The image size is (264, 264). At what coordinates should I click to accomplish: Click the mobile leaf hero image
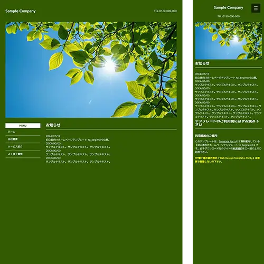coord(228,41)
